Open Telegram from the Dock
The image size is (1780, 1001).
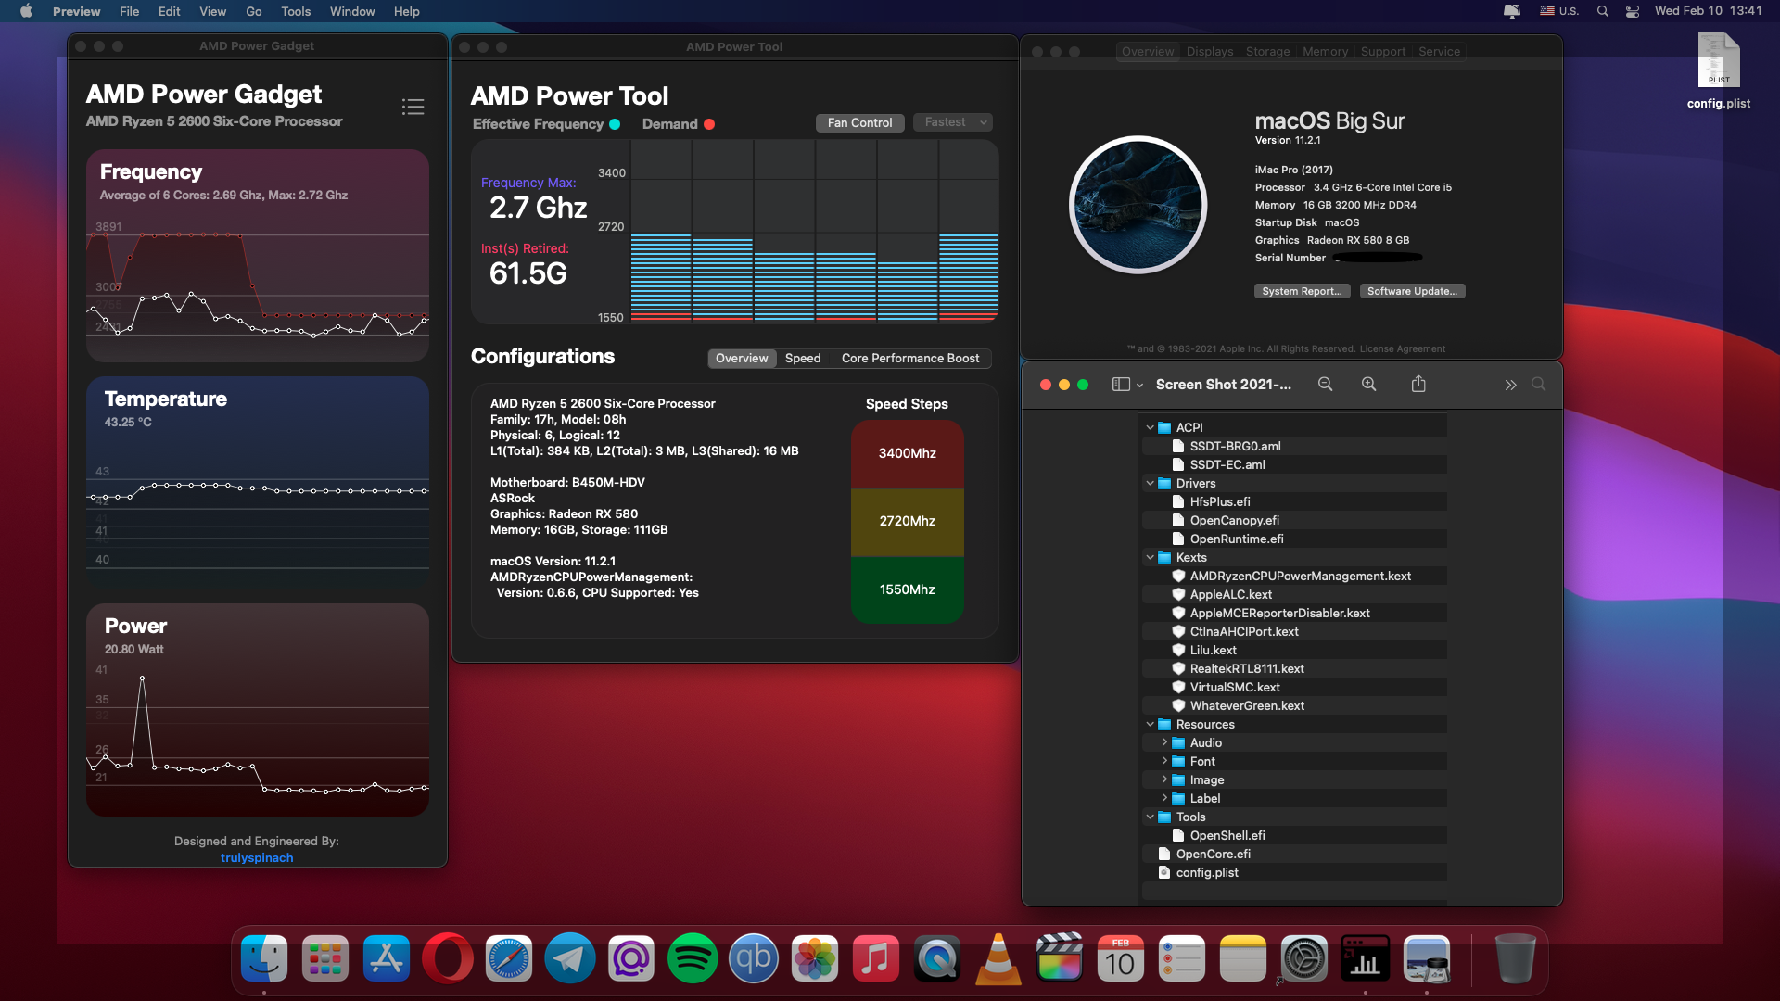569,959
